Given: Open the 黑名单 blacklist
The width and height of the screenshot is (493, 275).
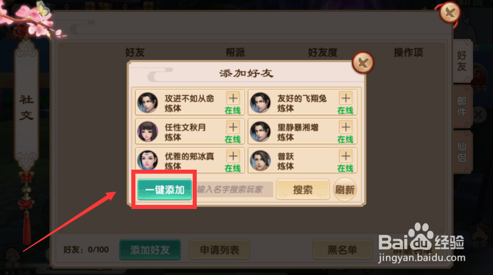Looking at the screenshot, I should click(x=342, y=250).
